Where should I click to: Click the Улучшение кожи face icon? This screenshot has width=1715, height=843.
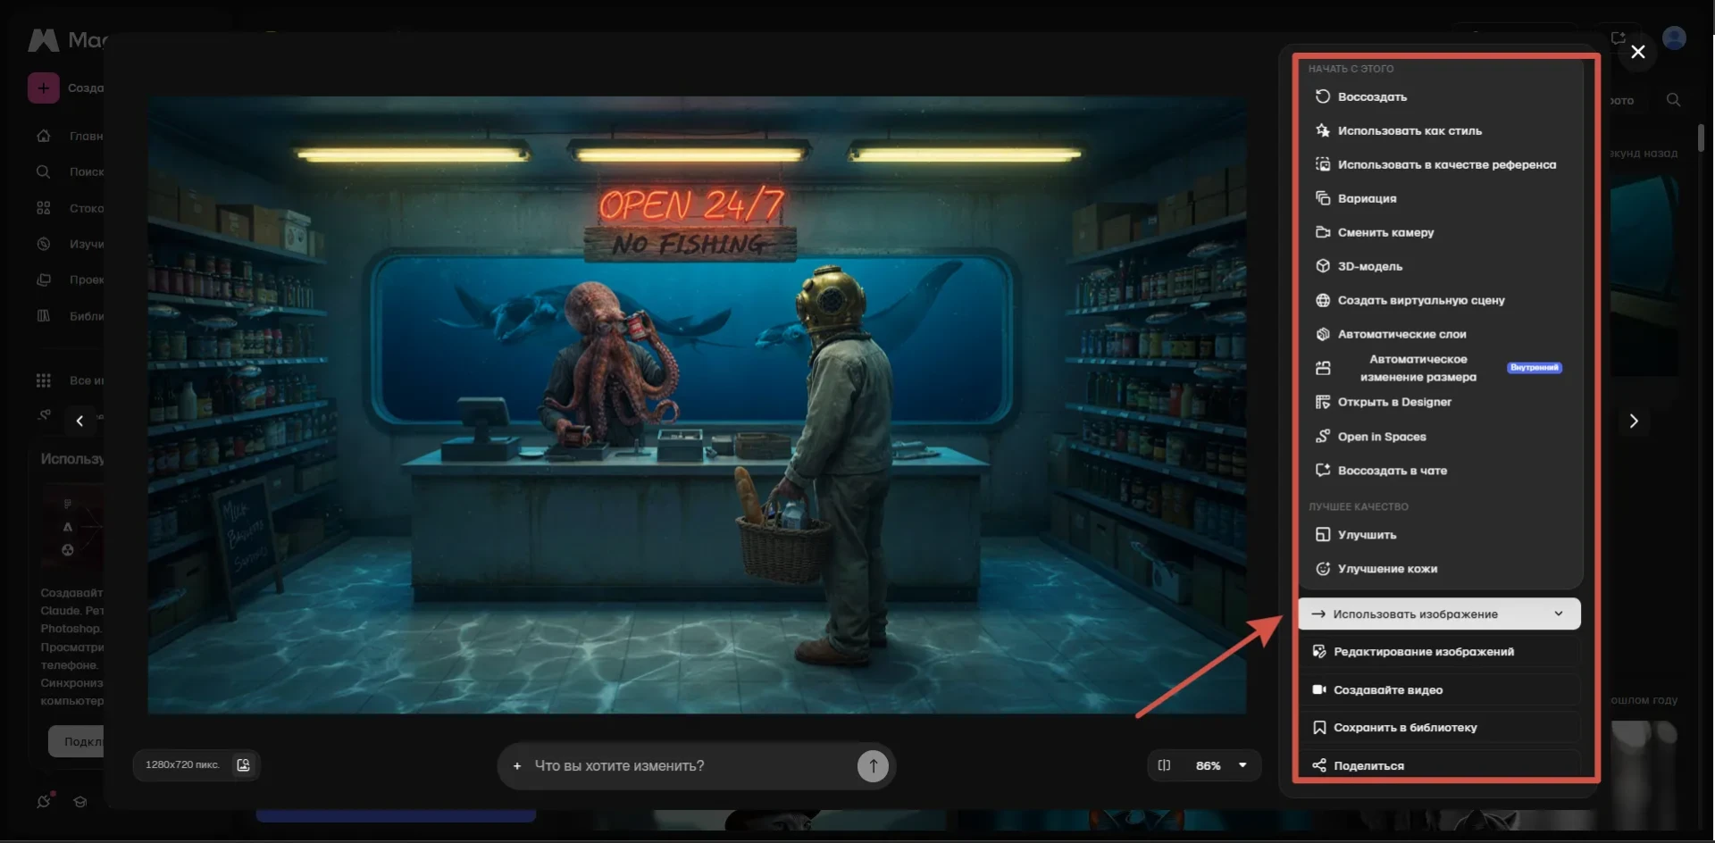point(1323,569)
